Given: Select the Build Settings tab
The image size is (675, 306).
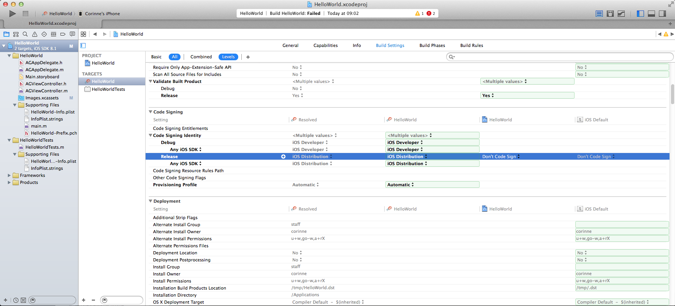Looking at the screenshot, I should 390,45.
